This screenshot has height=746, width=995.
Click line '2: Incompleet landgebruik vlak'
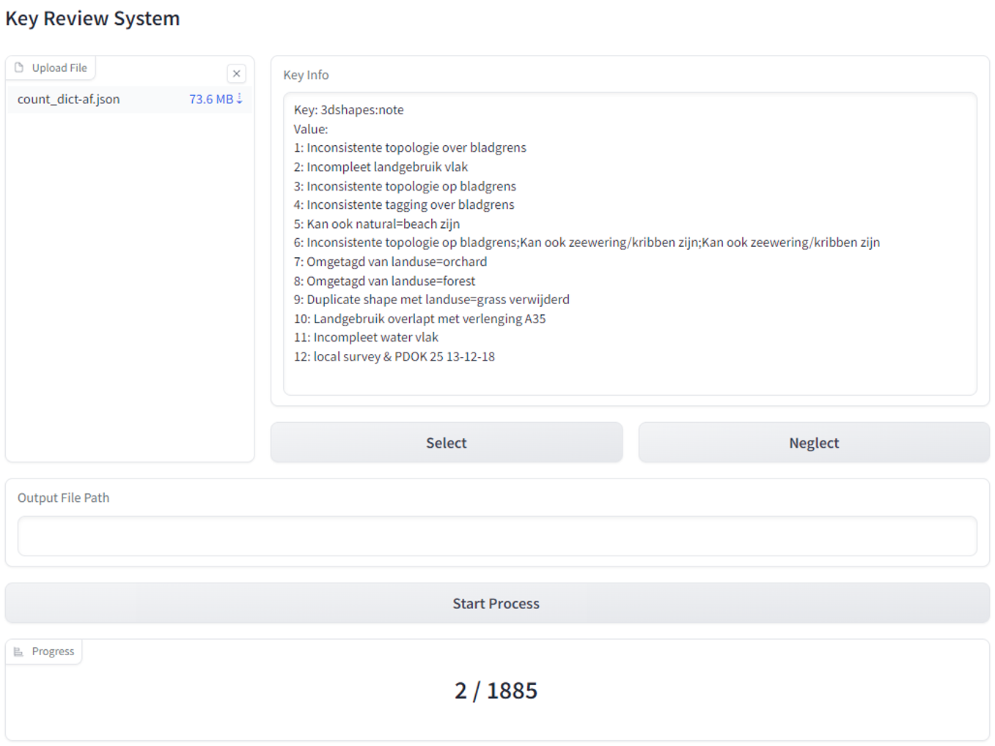(381, 167)
